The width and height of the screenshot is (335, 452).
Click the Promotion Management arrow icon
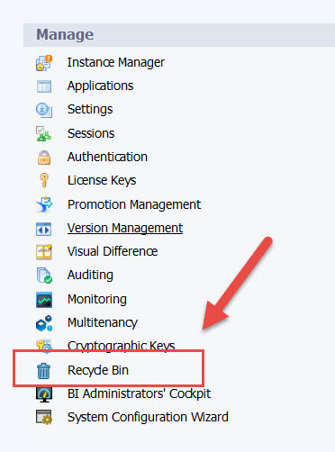(44, 204)
